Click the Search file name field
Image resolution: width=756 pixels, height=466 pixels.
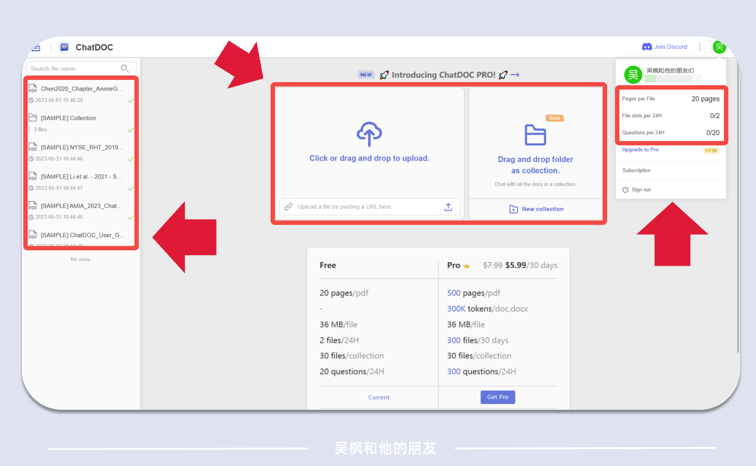click(x=72, y=69)
